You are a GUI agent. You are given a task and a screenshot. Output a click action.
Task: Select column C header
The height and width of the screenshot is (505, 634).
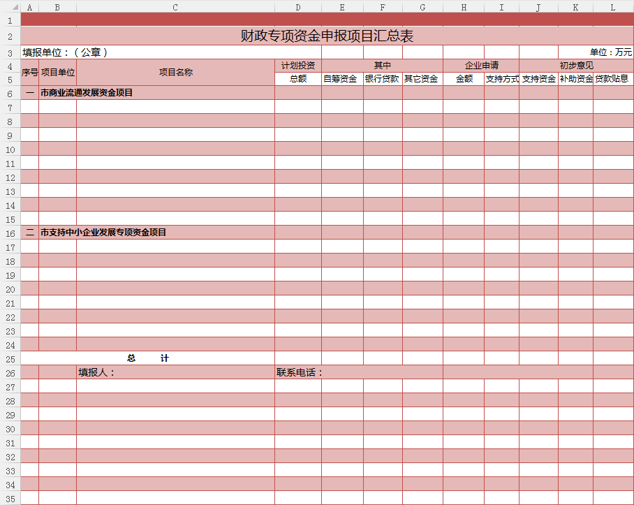(x=175, y=7)
